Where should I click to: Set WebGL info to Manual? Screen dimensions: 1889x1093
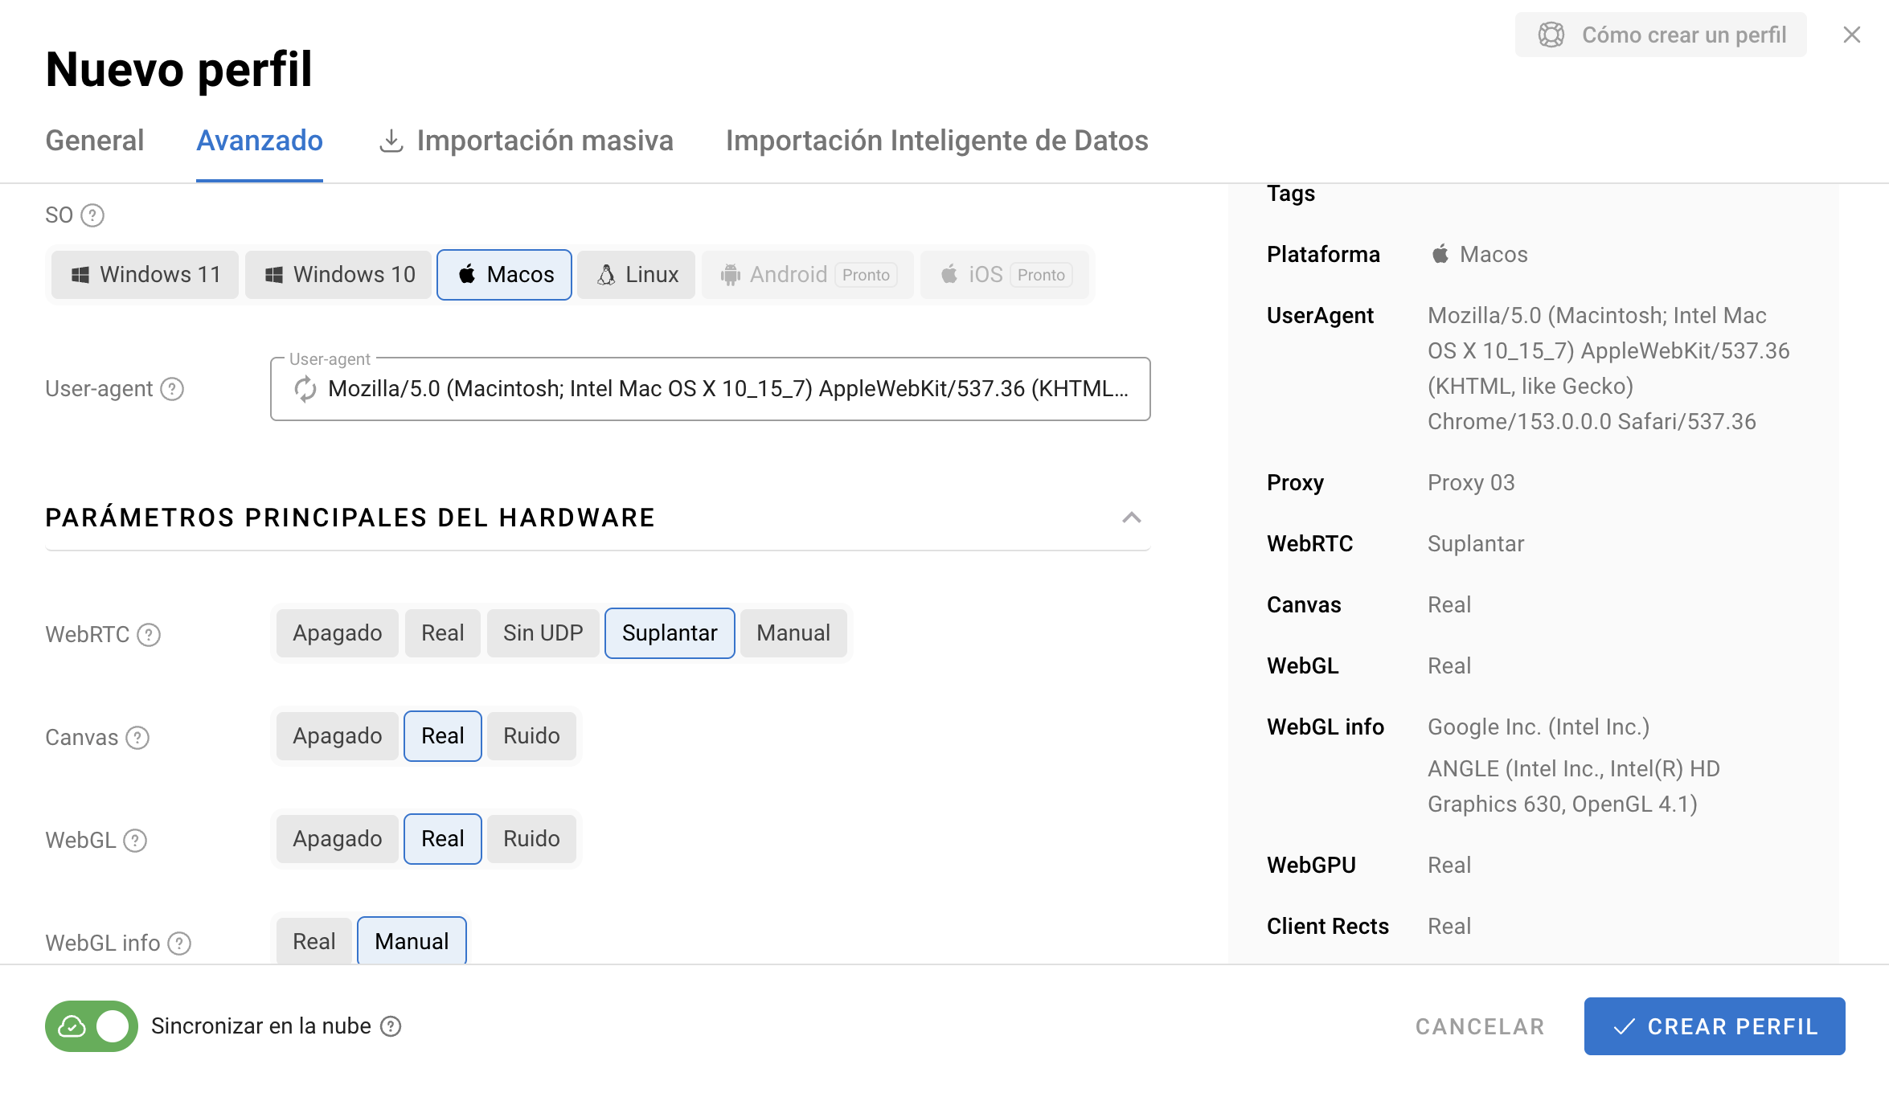pos(412,941)
